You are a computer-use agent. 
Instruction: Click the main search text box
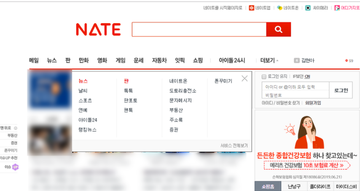199,30
